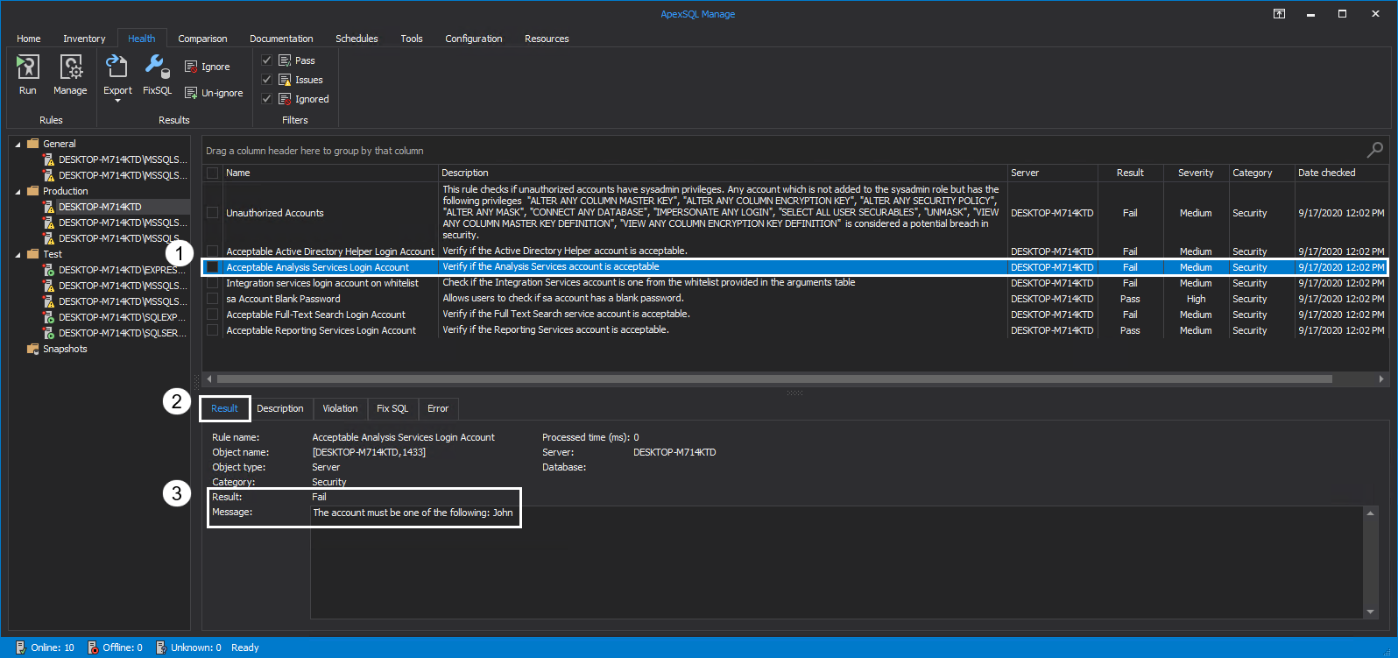Click the Unknown: 0 status indicator
The width and height of the screenshot is (1398, 658).
[x=188, y=647]
